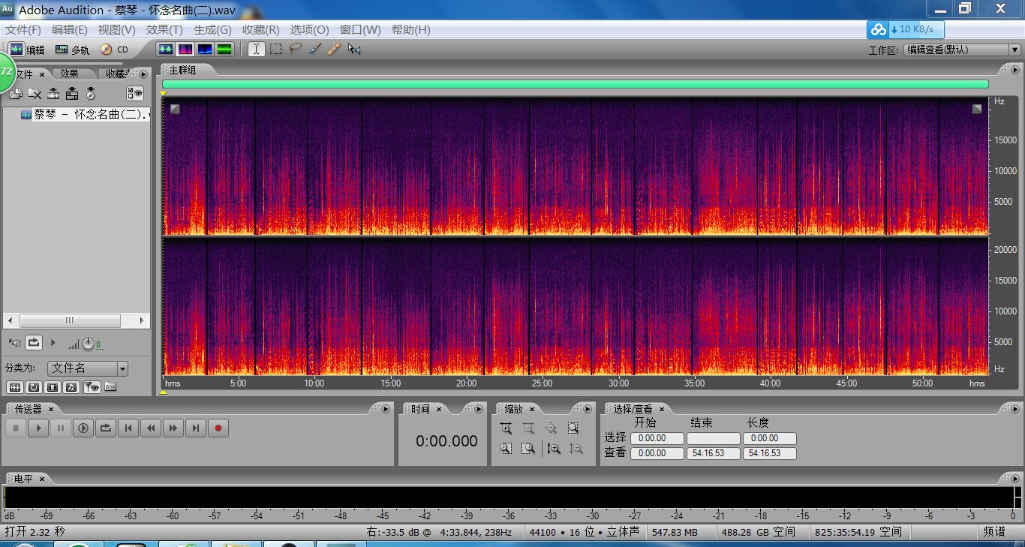This screenshot has width=1025, height=547.
Task: Click the transport Rewind button
Action: 151,428
